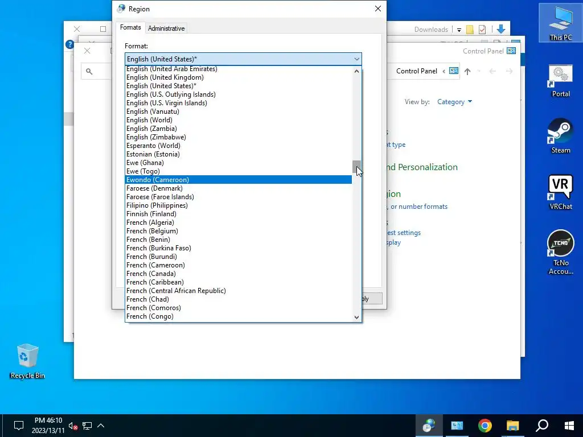The width and height of the screenshot is (583, 437).
Task: Select French (Canada) format
Action: (x=239, y=274)
